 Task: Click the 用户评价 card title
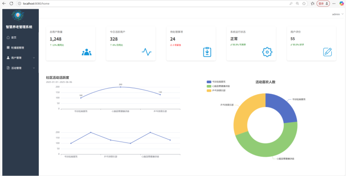295,32
